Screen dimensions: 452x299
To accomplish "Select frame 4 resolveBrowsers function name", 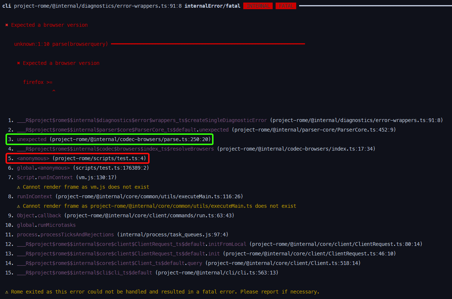I will point(115,149).
